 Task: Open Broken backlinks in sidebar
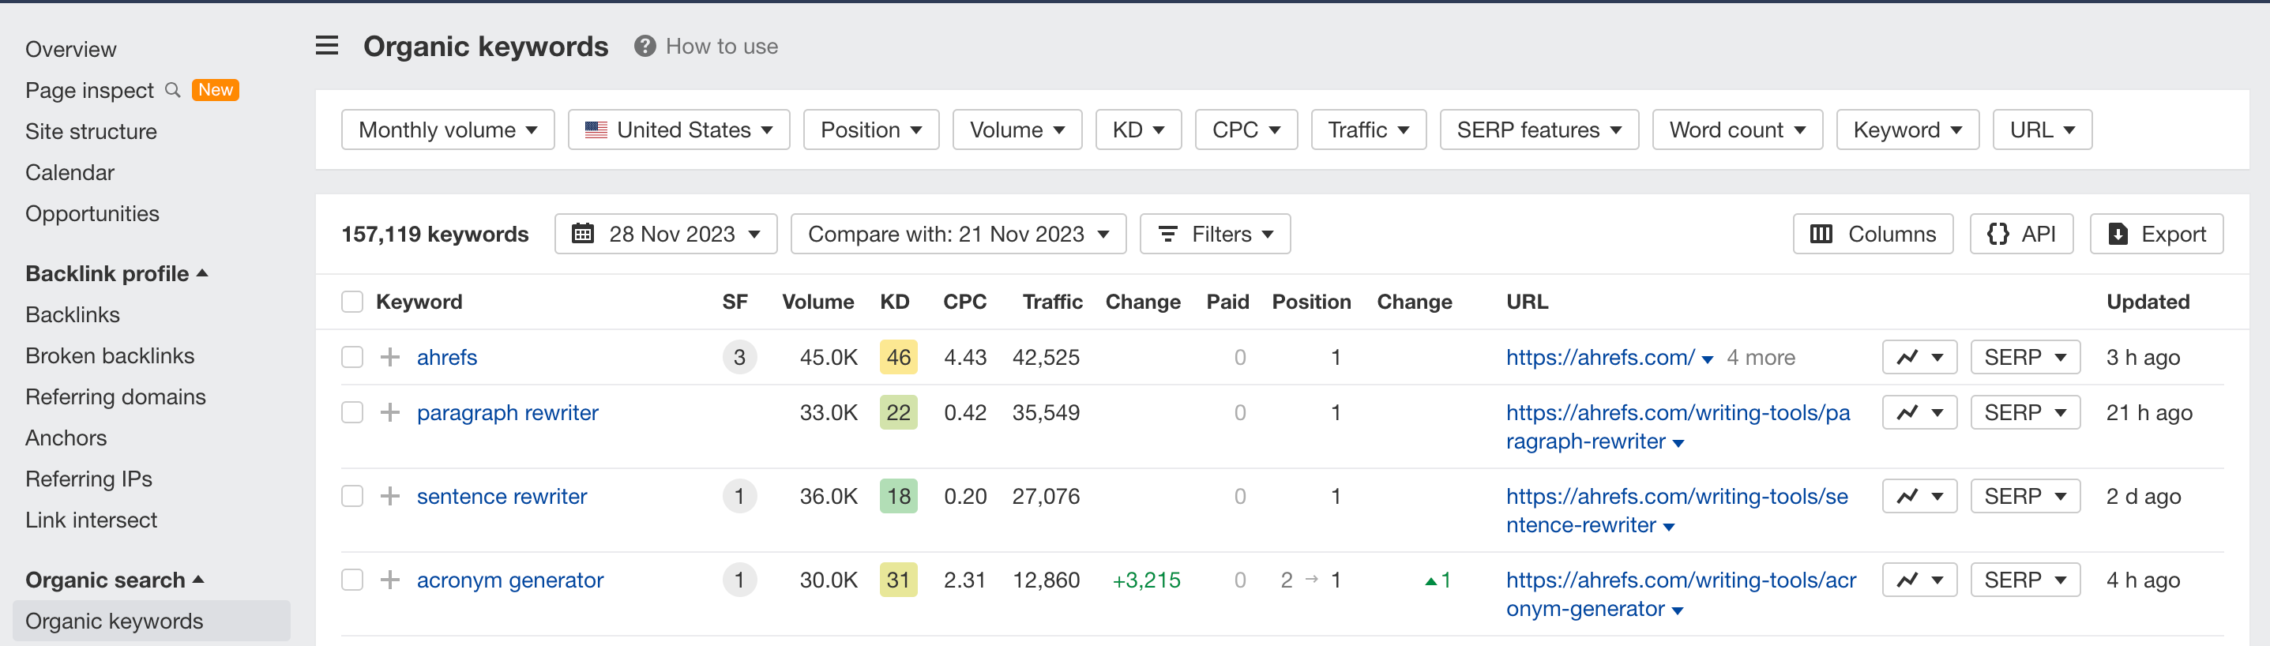point(109,355)
